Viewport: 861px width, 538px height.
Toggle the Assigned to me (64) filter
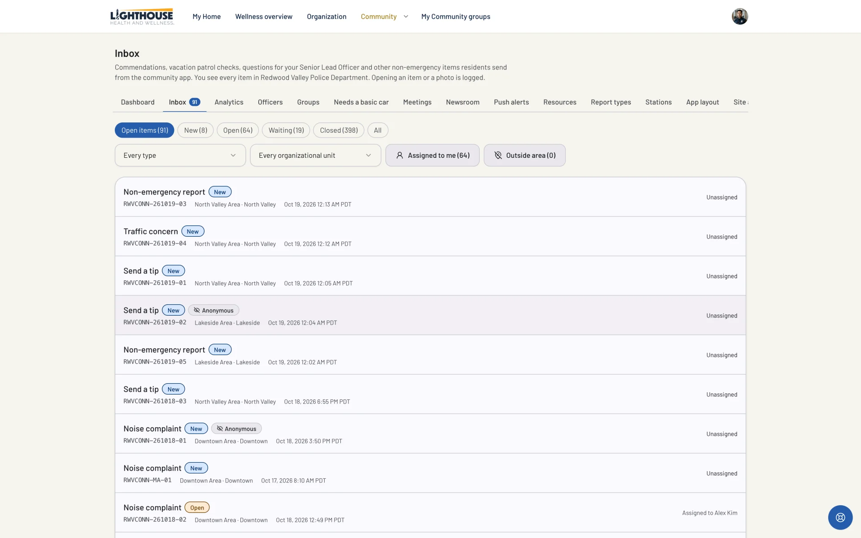(432, 155)
